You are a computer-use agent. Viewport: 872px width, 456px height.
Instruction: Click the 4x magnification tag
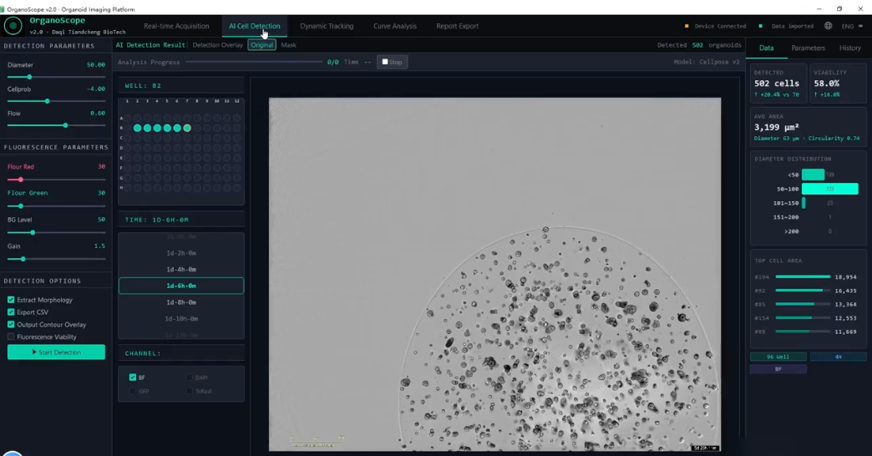tap(838, 357)
